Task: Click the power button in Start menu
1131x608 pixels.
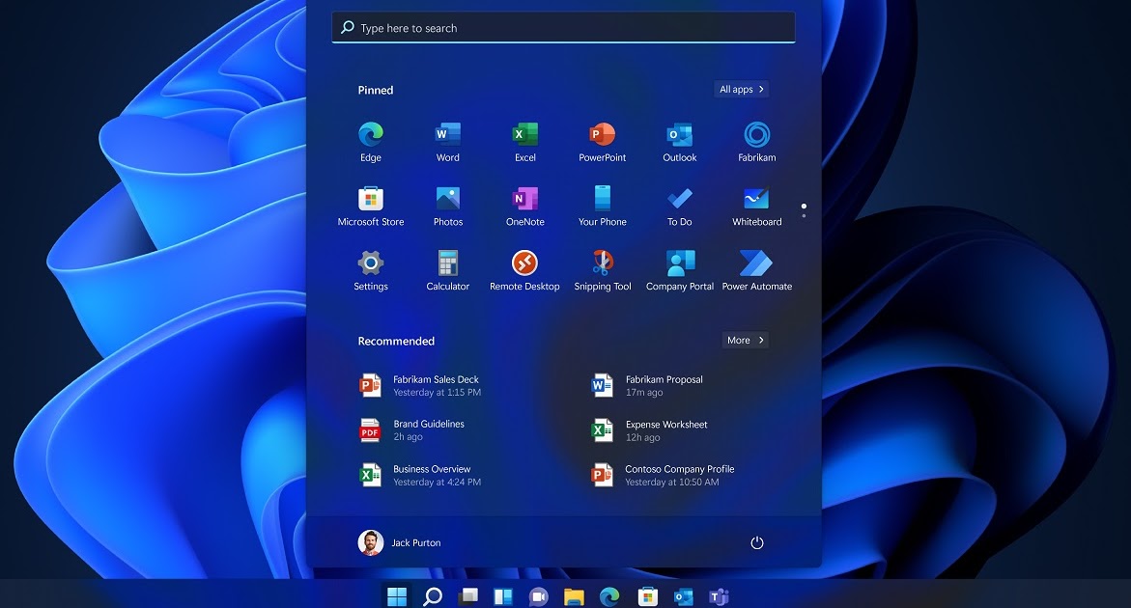Action: (756, 542)
